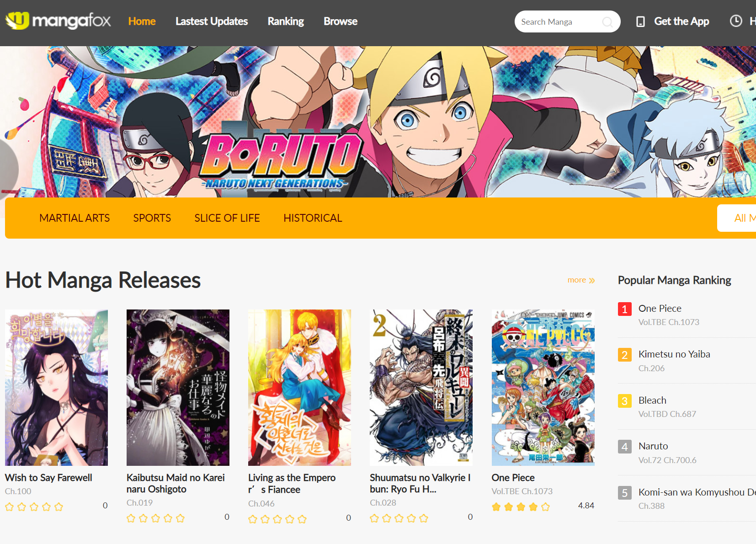This screenshot has width=756, height=544.
Task: Click the first rating star under Wish to Say Farewell
Action: tap(10, 507)
